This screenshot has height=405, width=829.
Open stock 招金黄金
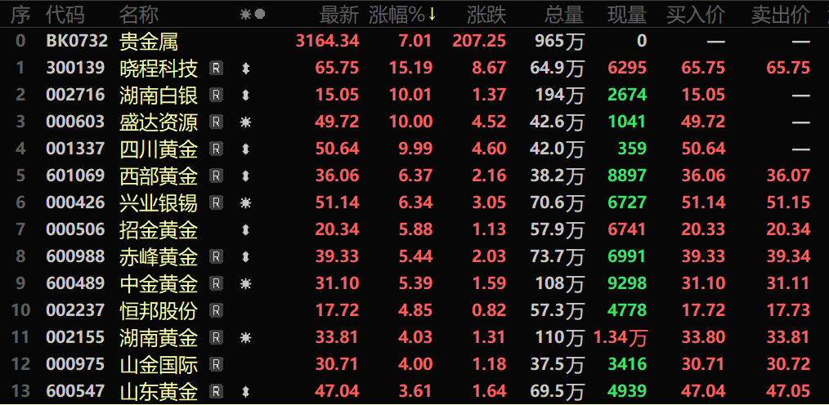159,229
